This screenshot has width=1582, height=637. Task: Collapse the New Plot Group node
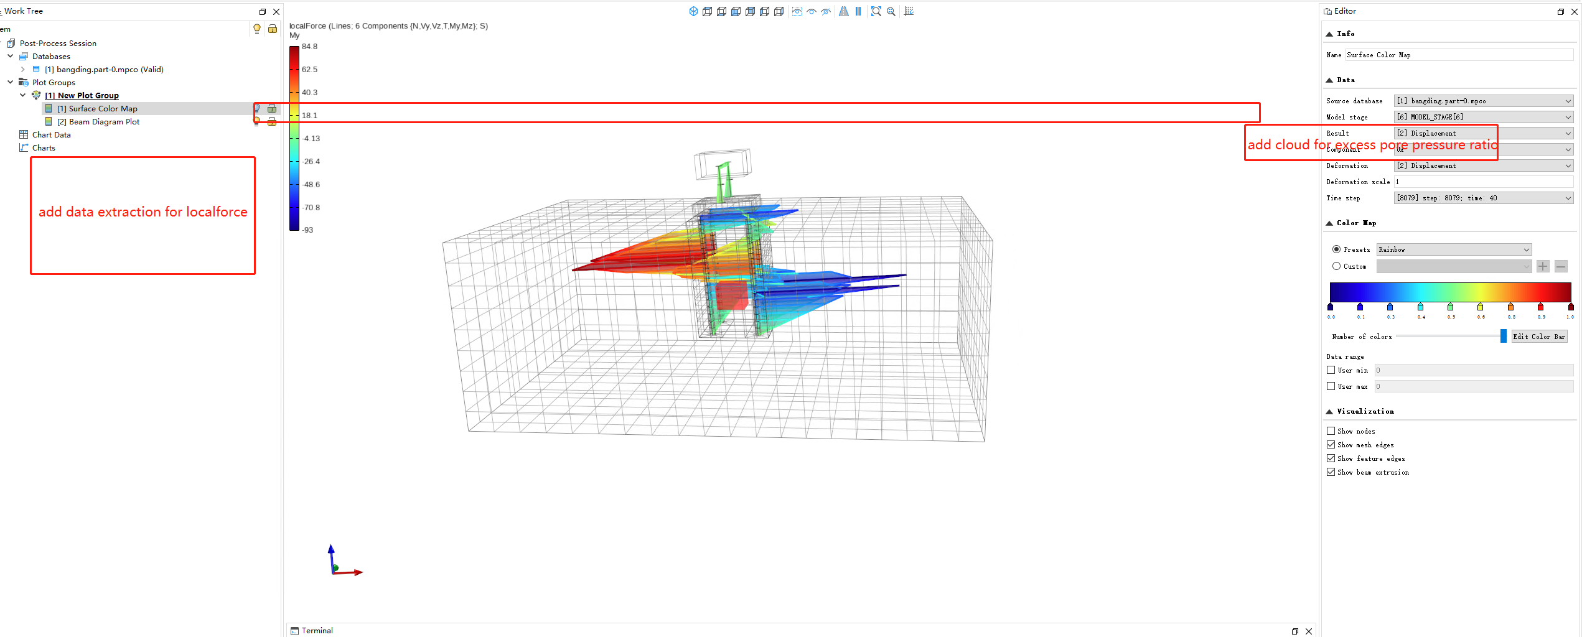coord(23,95)
